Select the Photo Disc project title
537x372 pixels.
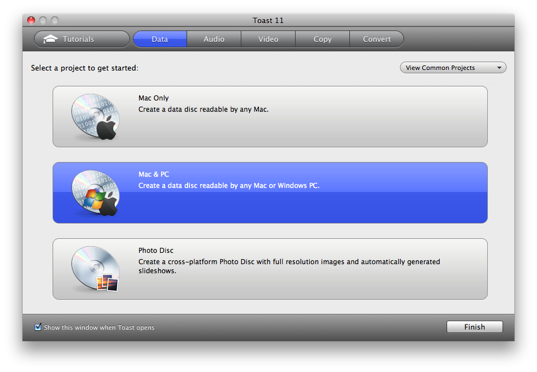point(156,251)
